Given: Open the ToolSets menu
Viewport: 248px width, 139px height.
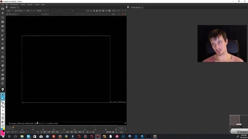Looking at the screenshot, I should [x=3, y=70].
